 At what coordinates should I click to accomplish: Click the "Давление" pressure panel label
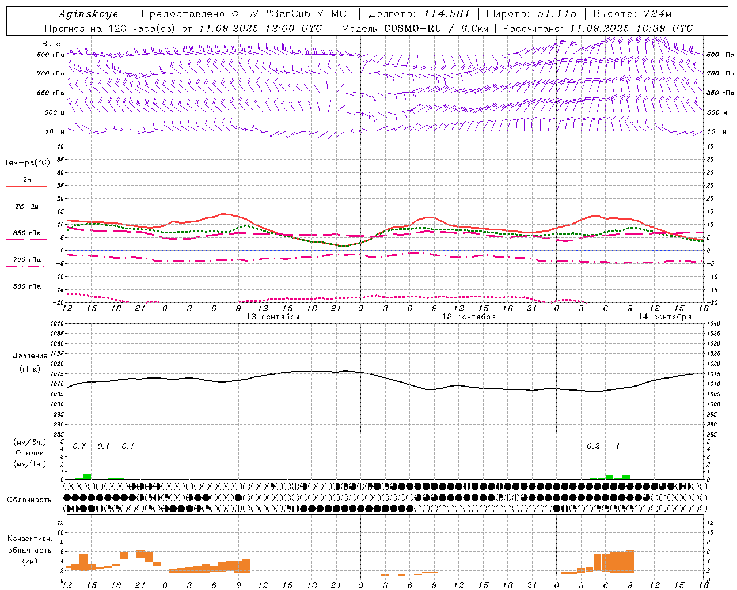point(29,356)
